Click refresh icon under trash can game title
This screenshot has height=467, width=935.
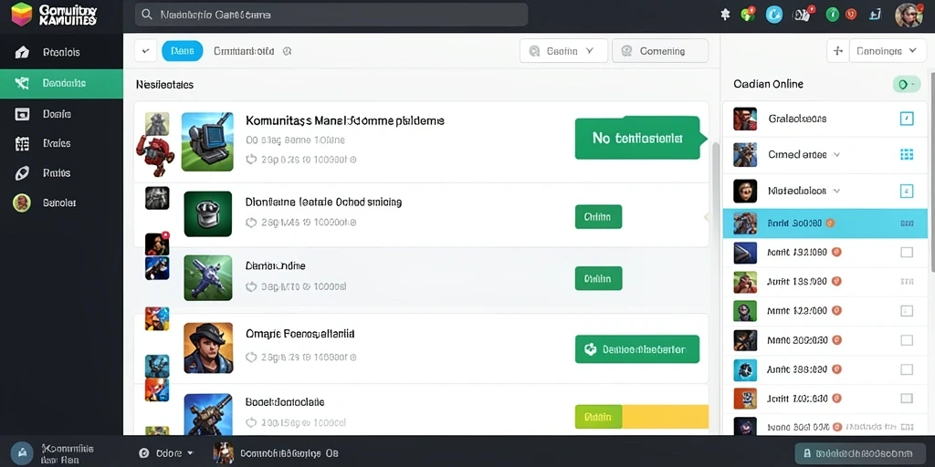pyautogui.click(x=251, y=223)
